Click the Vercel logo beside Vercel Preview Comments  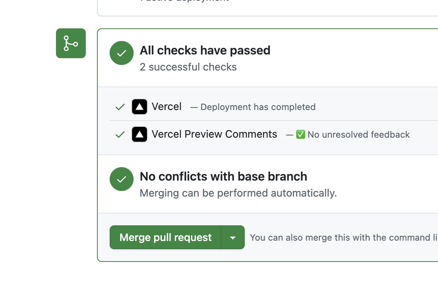point(140,134)
